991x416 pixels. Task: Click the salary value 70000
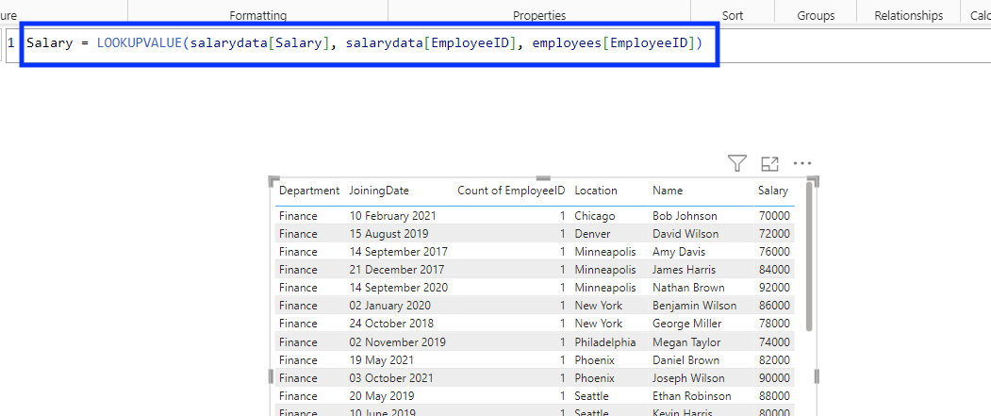pos(773,216)
